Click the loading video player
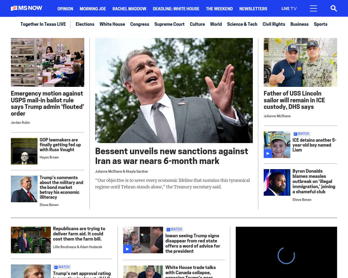 point(286,252)
